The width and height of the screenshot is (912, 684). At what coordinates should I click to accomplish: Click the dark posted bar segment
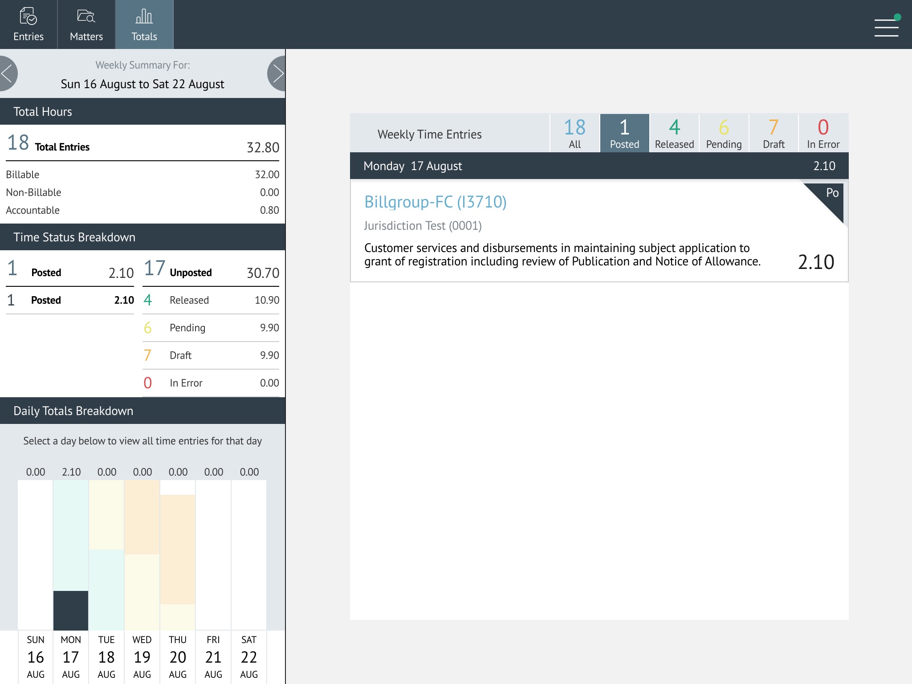point(71,610)
